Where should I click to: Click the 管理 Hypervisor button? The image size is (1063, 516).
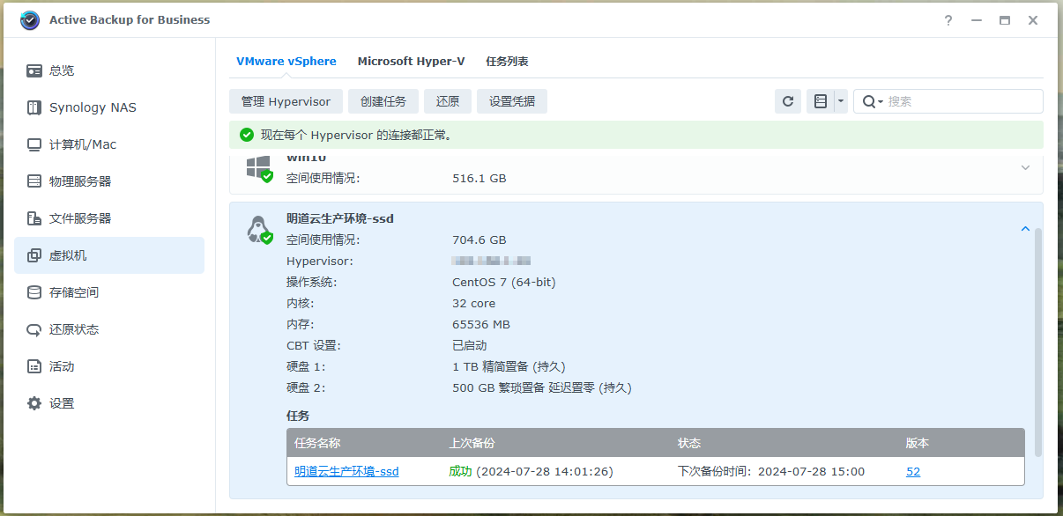(x=286, y=101)
